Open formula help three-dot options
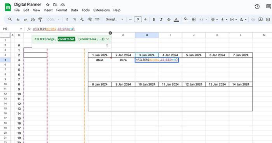 [107, 45]
